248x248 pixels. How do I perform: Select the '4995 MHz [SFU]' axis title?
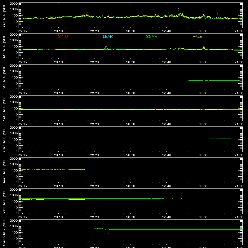coord(4,170)
